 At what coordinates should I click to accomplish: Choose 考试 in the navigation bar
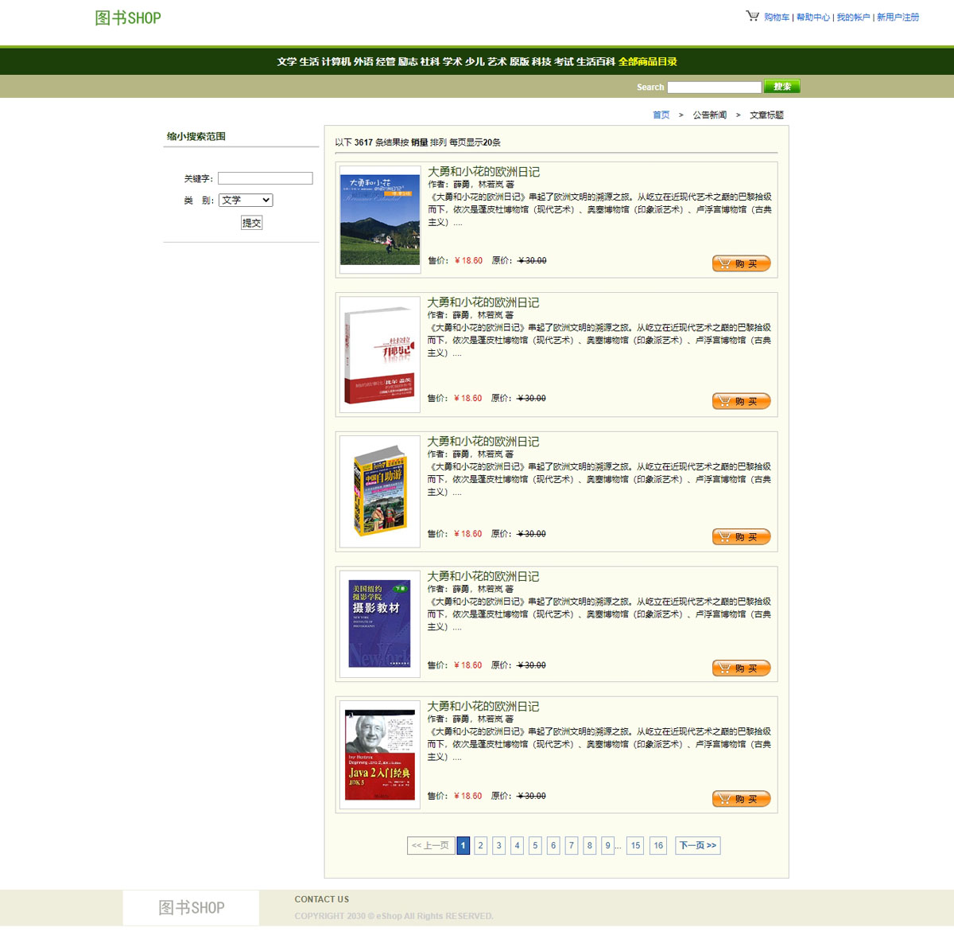click(x=564, y=62)
